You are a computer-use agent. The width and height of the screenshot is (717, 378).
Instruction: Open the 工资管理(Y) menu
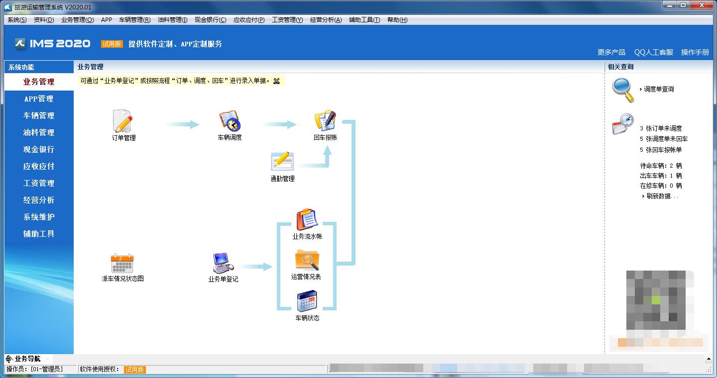click(287, 20)
